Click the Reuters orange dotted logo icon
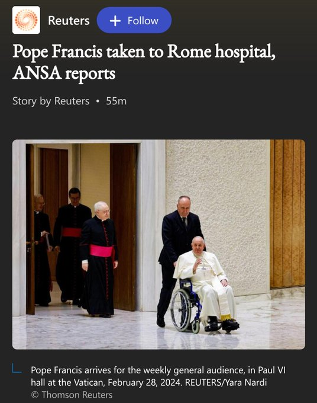This screenshot has height=403, width=317. coord(26,20)
